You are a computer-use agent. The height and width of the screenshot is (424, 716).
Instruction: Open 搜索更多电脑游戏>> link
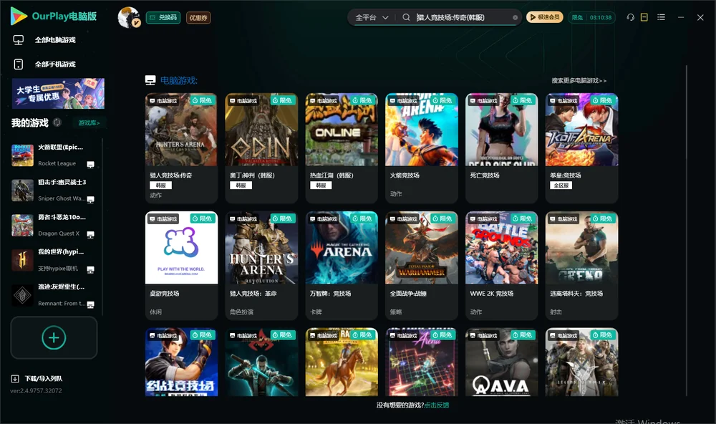(579, 80)
